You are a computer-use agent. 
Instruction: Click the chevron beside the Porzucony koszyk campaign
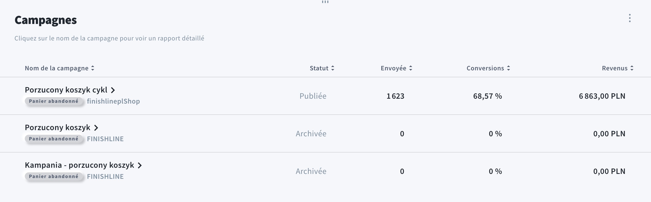(96, 128)
